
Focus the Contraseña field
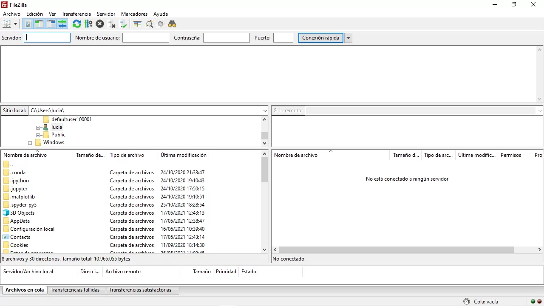227,38
